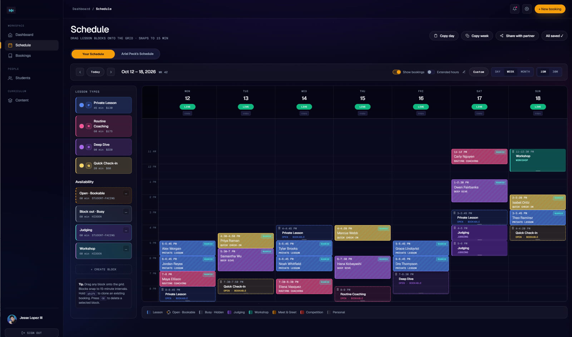Click the b|c logo icon
The image size is (572, 337).
coord(11,10)
